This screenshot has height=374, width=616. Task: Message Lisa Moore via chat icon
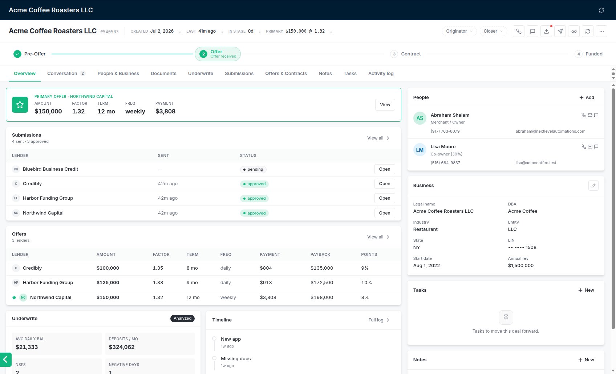coord(596,146)
